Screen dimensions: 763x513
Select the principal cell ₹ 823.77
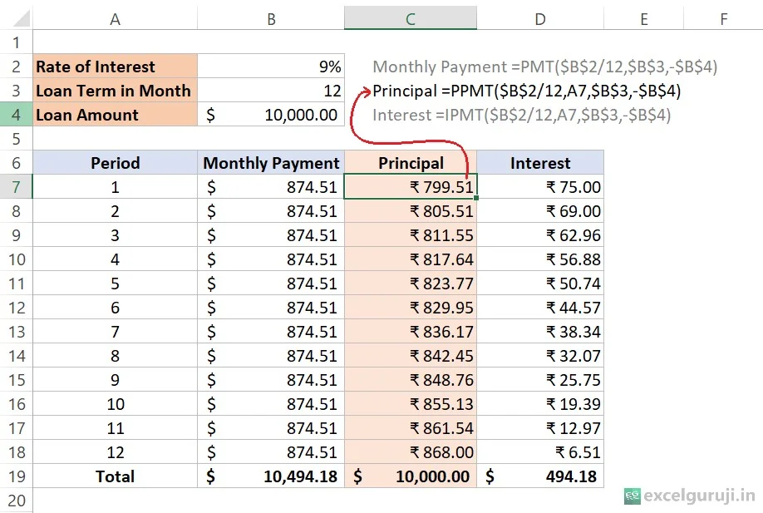click(411, 284)
